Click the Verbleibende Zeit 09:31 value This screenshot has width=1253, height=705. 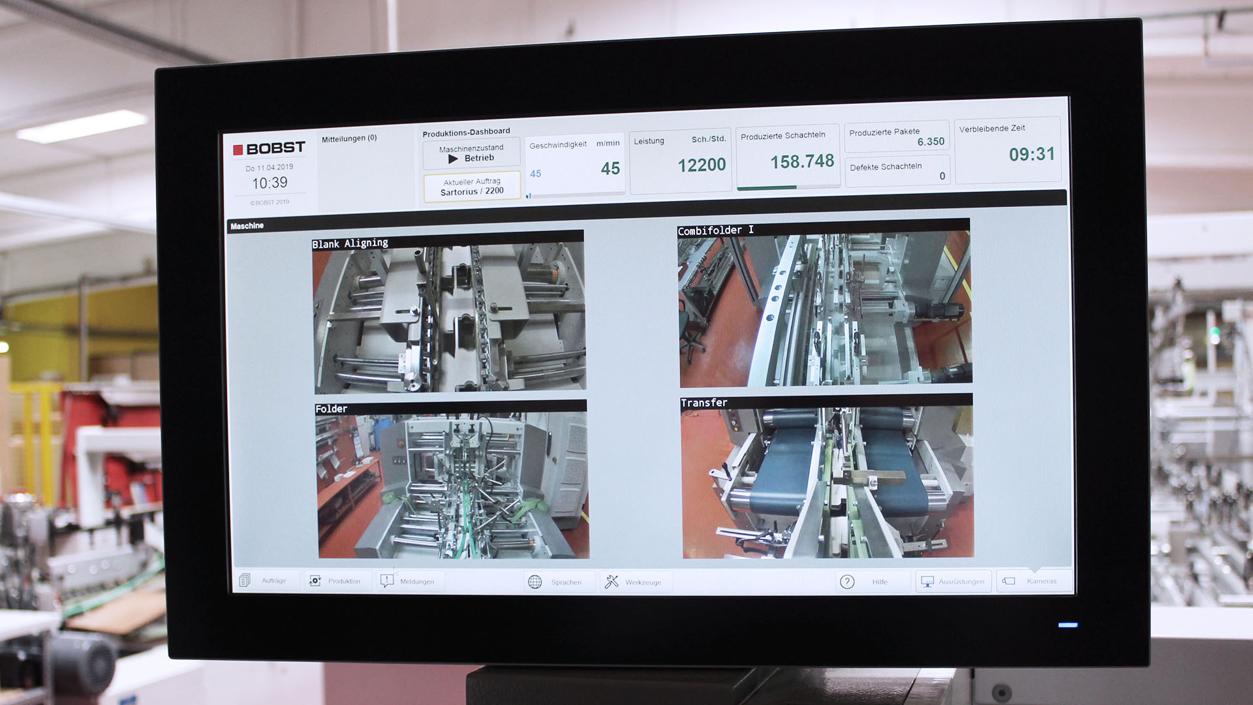tap(1032, 155)
